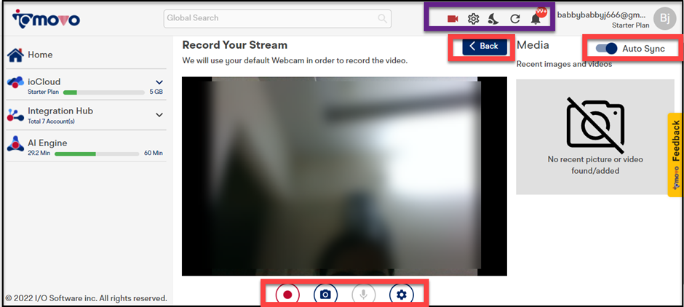Click the Integration Hub icon

click(15, 115)
